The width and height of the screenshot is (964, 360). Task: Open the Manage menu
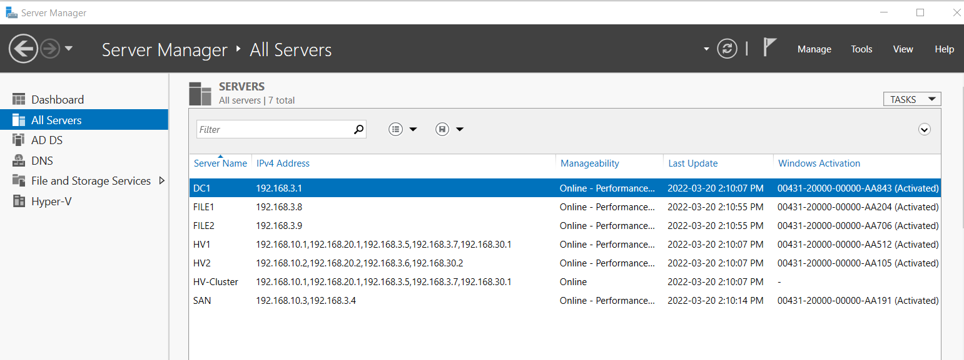(x=814, y=49)
